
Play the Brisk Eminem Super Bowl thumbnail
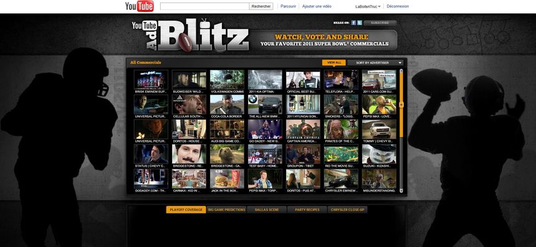[x=151, y=80]
